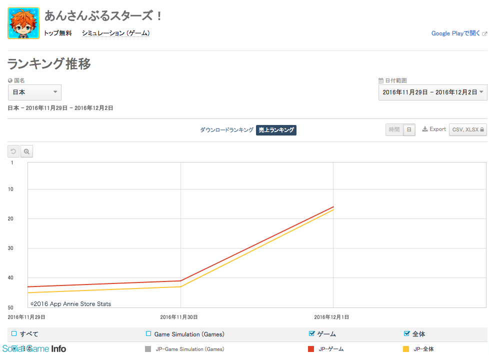Click the Export download icon

[x=425, y=129]
